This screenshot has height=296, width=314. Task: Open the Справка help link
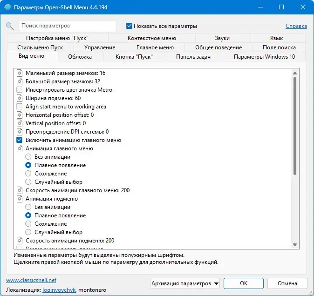(296, 26)
